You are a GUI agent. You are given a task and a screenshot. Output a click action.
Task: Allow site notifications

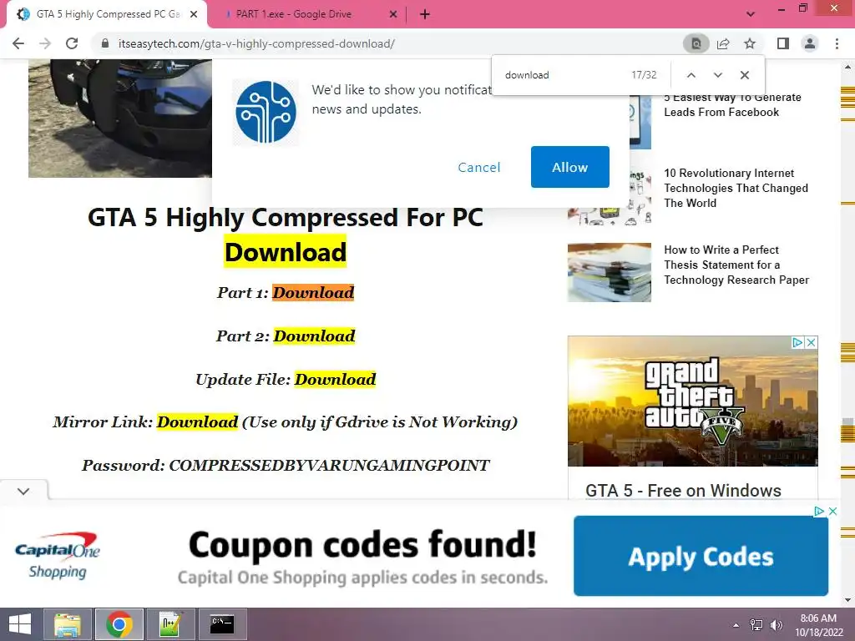click(x=569, y=167)
